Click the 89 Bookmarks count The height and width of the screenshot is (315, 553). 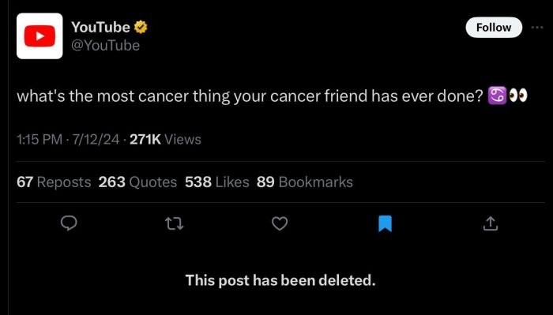tap(305, 182)
